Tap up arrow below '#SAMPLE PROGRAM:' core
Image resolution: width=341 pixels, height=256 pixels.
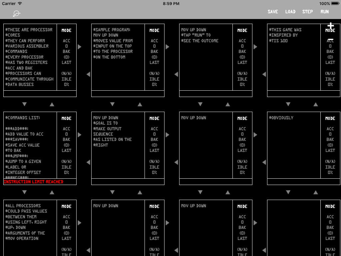tap(140, 104)
